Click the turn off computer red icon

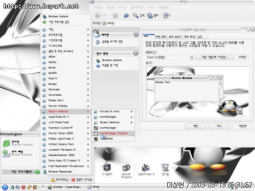[73, 179]
